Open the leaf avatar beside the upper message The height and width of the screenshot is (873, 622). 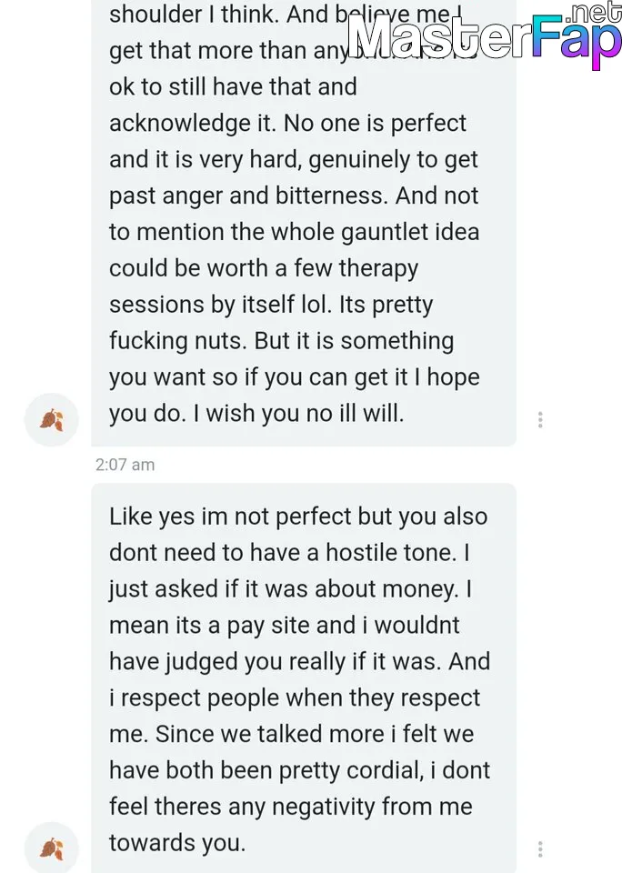pyautogui.click(x=51, y=420)
